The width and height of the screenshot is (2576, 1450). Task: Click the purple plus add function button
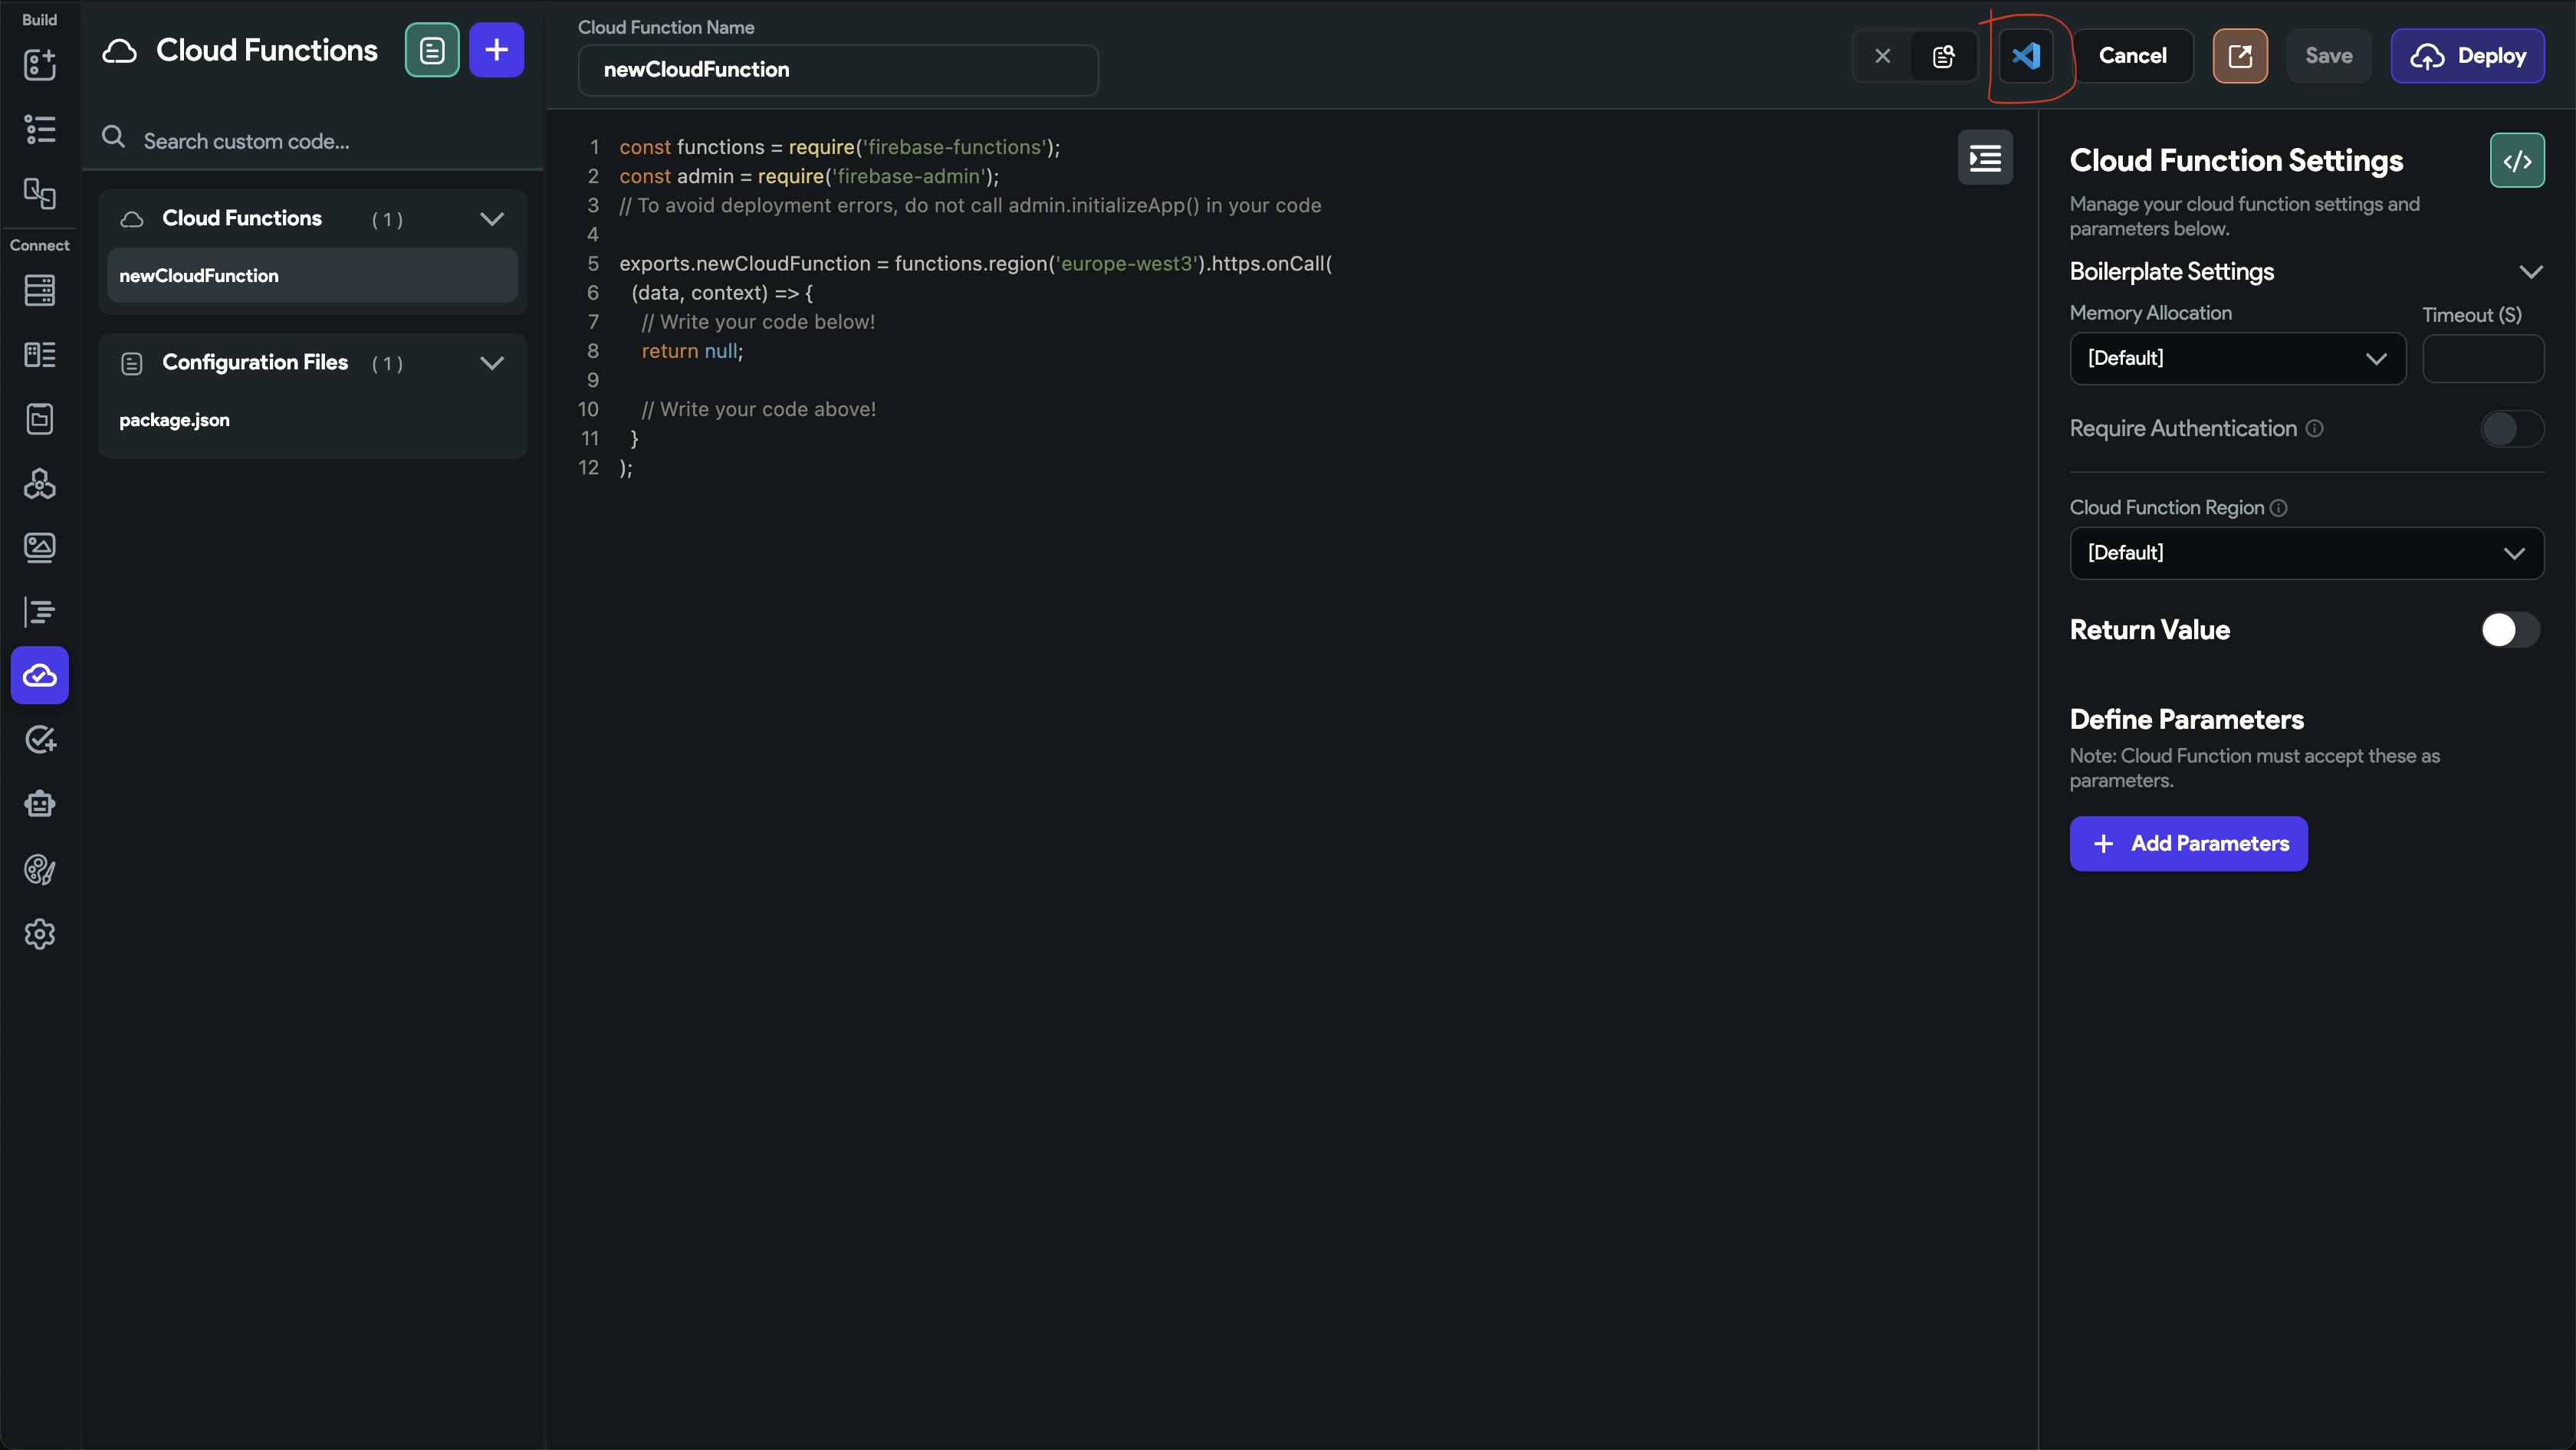coord(496,50)
